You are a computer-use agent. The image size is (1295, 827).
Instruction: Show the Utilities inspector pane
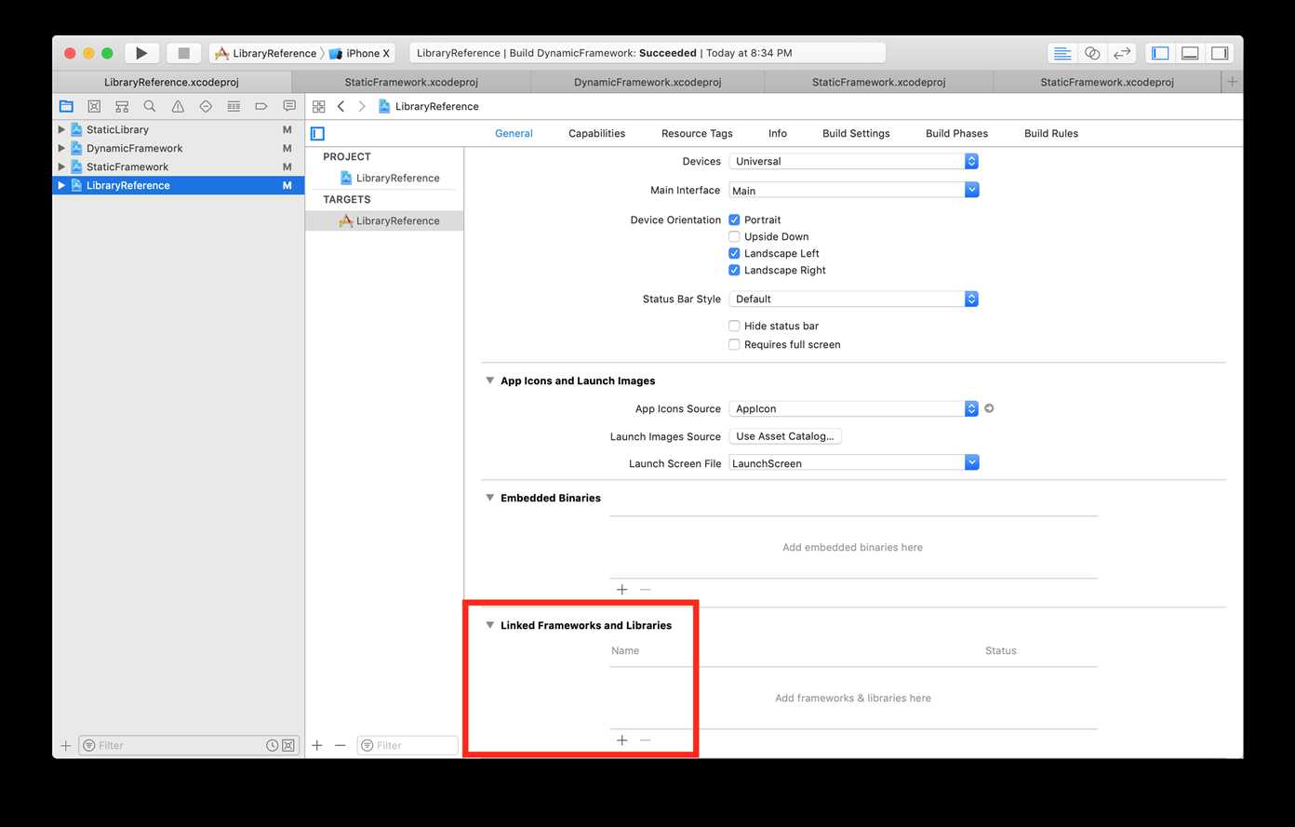pos(1220,53)
